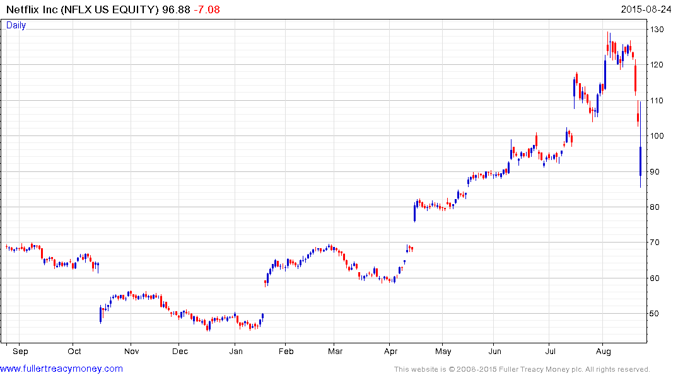Click the Jan month label
678x378 pixels.
point(236,351)
